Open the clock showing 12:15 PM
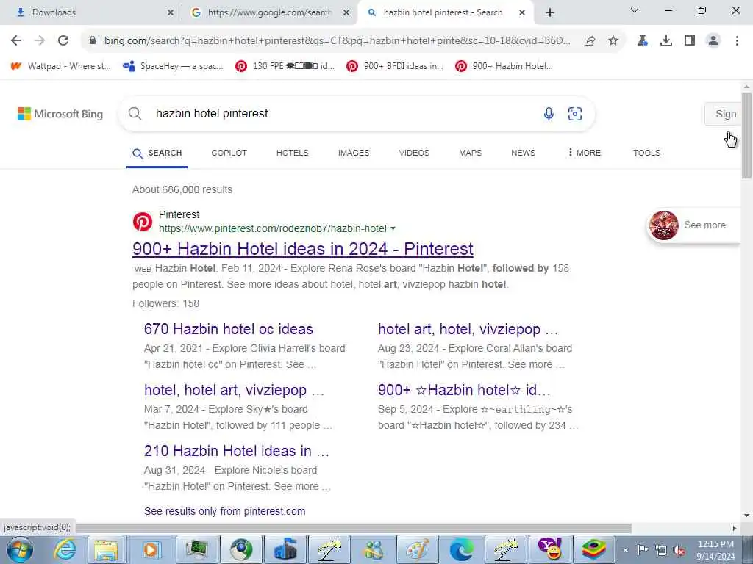Image resolution: width=753 pixels, height=564 pixels. click(715, 550)
